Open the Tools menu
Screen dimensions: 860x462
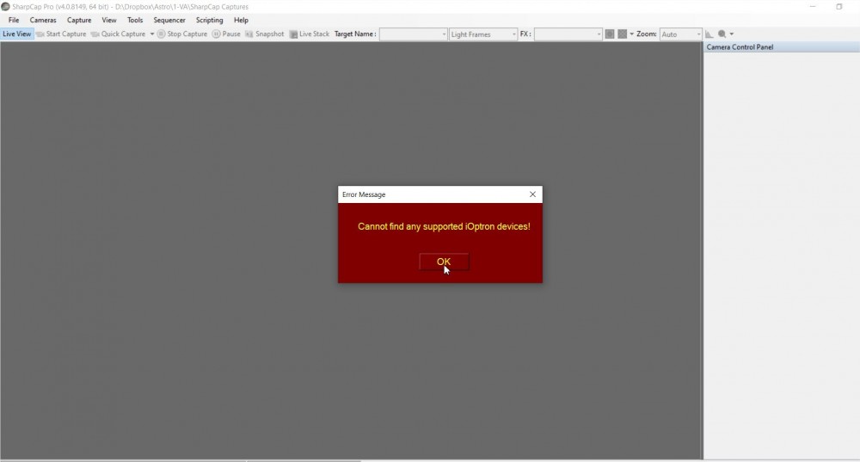tap(135, 20)
